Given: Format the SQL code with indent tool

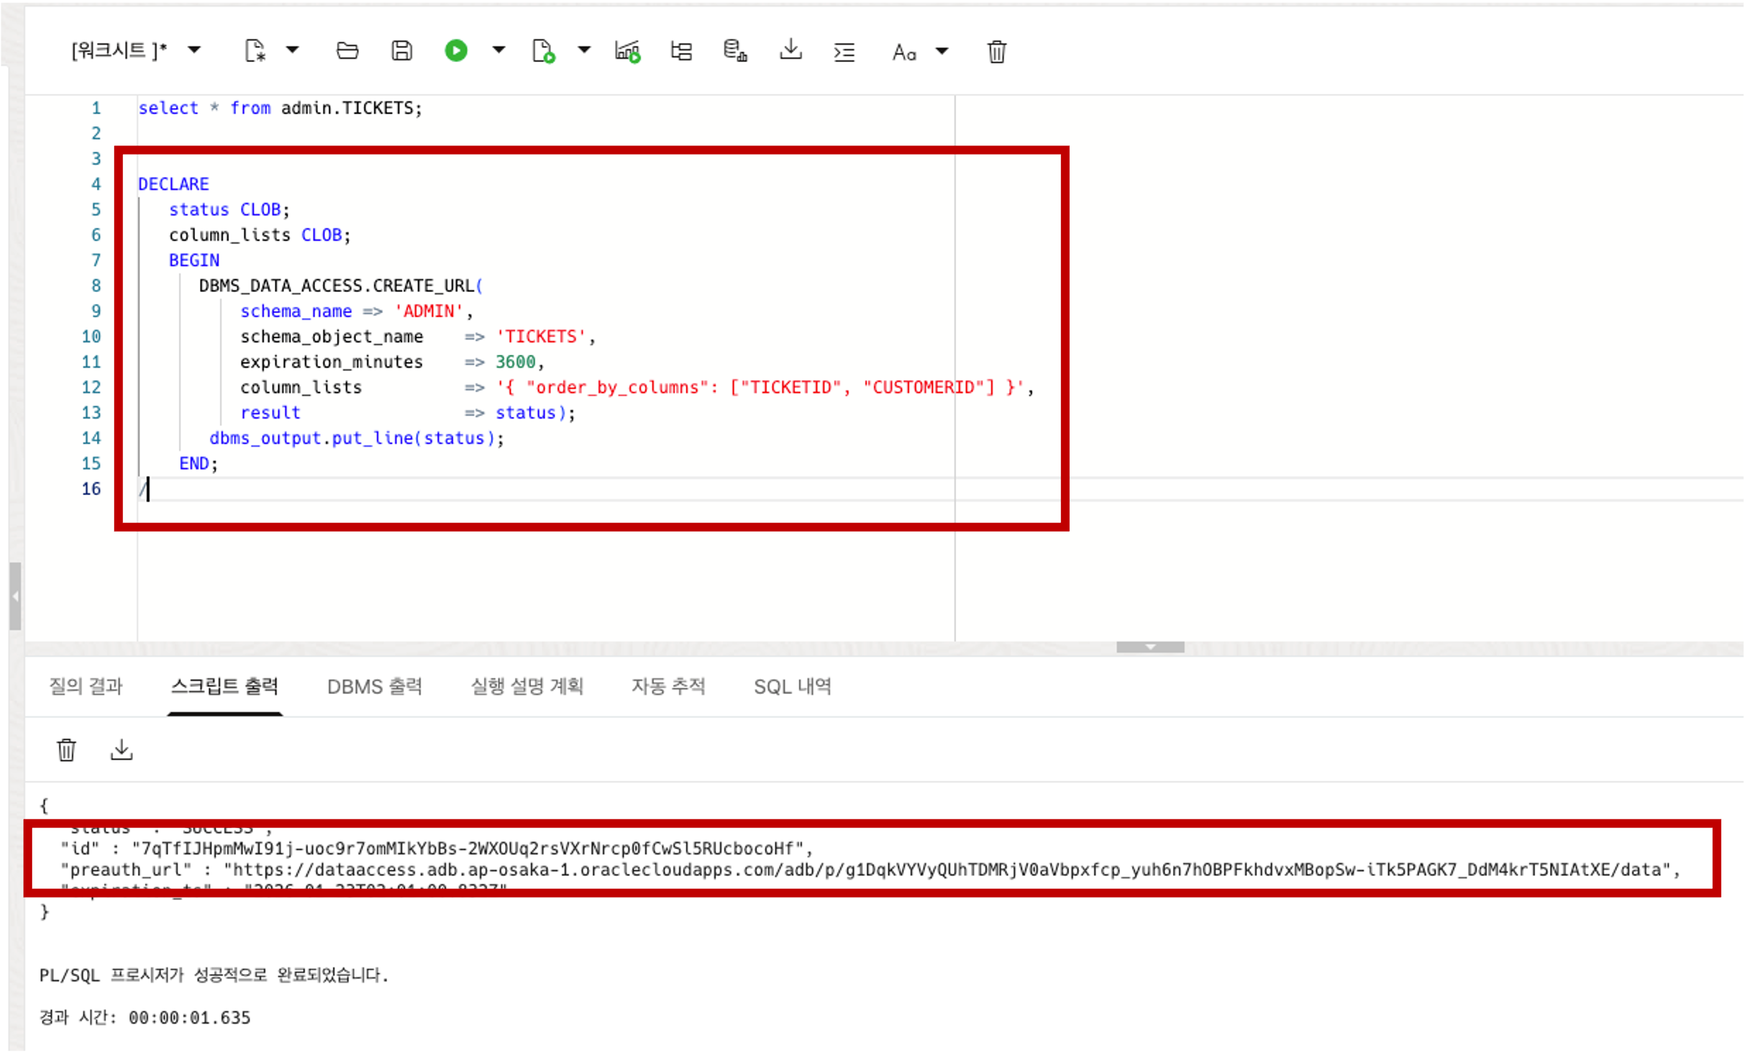Looking at the screenshot, I should (x=844, y=50).
